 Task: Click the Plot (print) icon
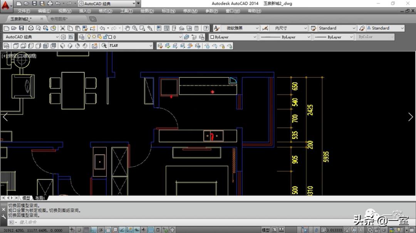[31, 28]
